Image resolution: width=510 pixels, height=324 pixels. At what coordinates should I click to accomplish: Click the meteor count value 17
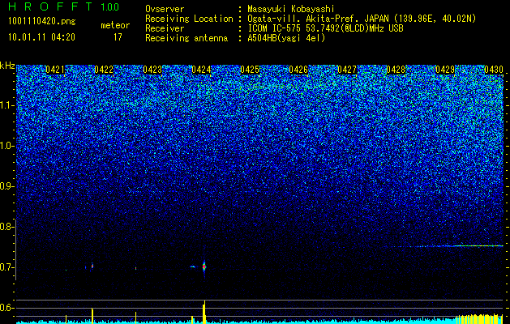tap(118, 37)
